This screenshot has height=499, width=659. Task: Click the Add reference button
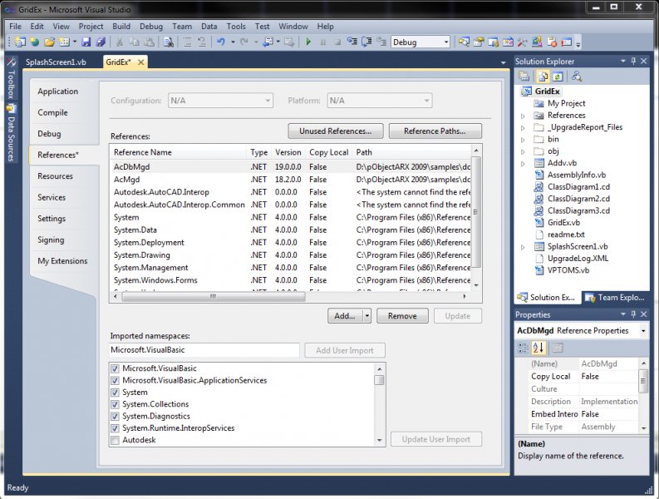(x=345, y=316)
